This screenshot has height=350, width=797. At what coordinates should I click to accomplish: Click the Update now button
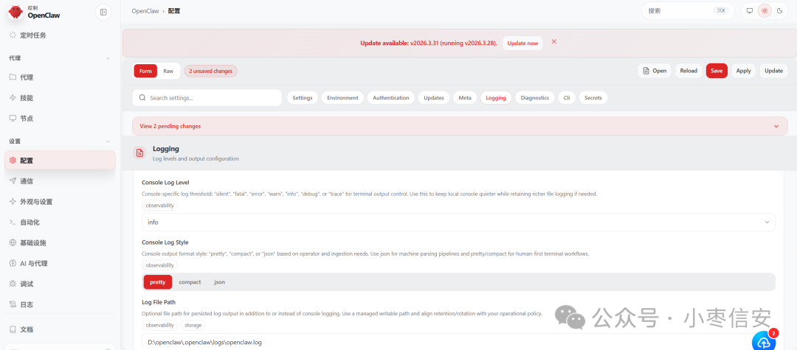pyautogui.click(x=522, y=43)
